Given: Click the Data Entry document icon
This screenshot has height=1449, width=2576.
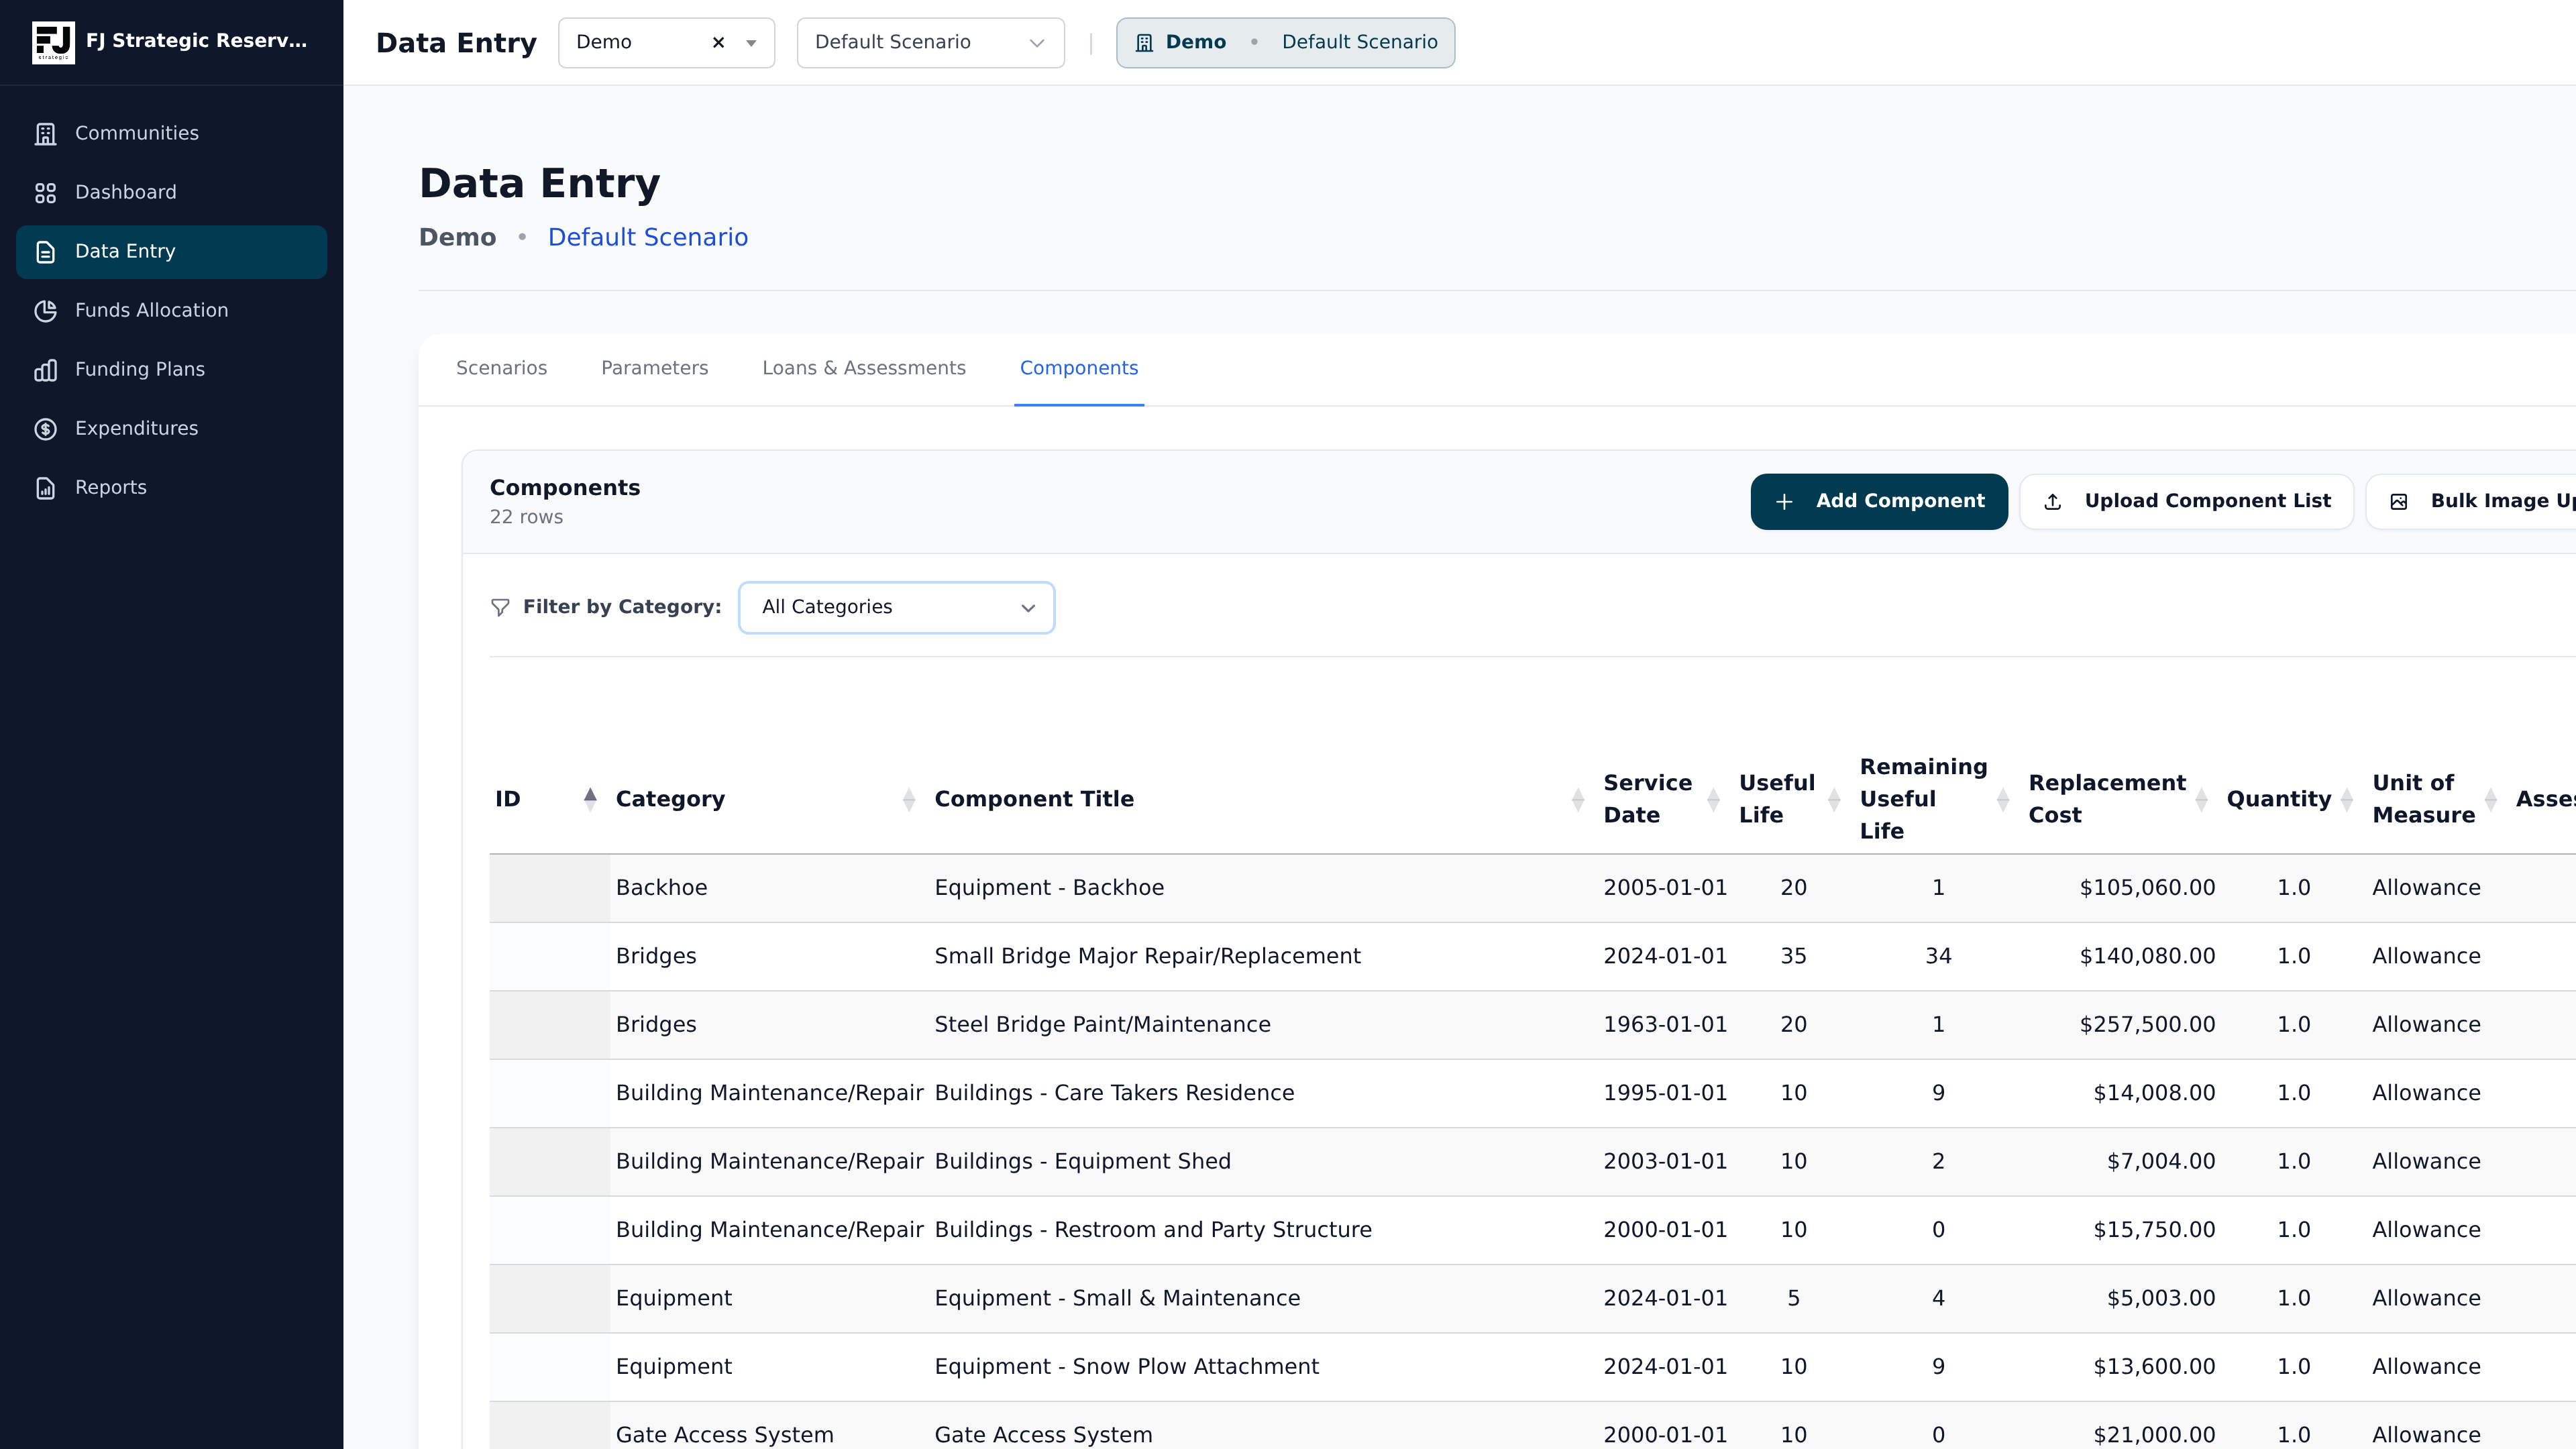Looking at the screenshot, I should (46, 252).
